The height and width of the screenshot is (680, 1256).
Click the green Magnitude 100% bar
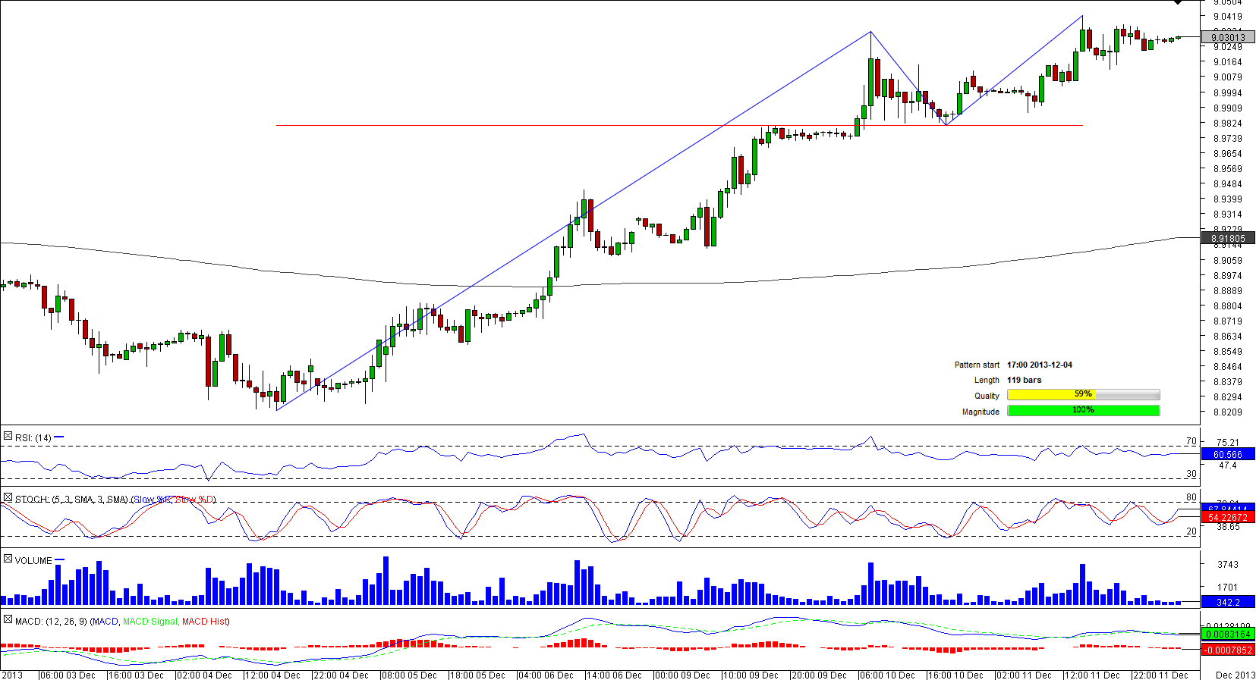(1083, 410)
